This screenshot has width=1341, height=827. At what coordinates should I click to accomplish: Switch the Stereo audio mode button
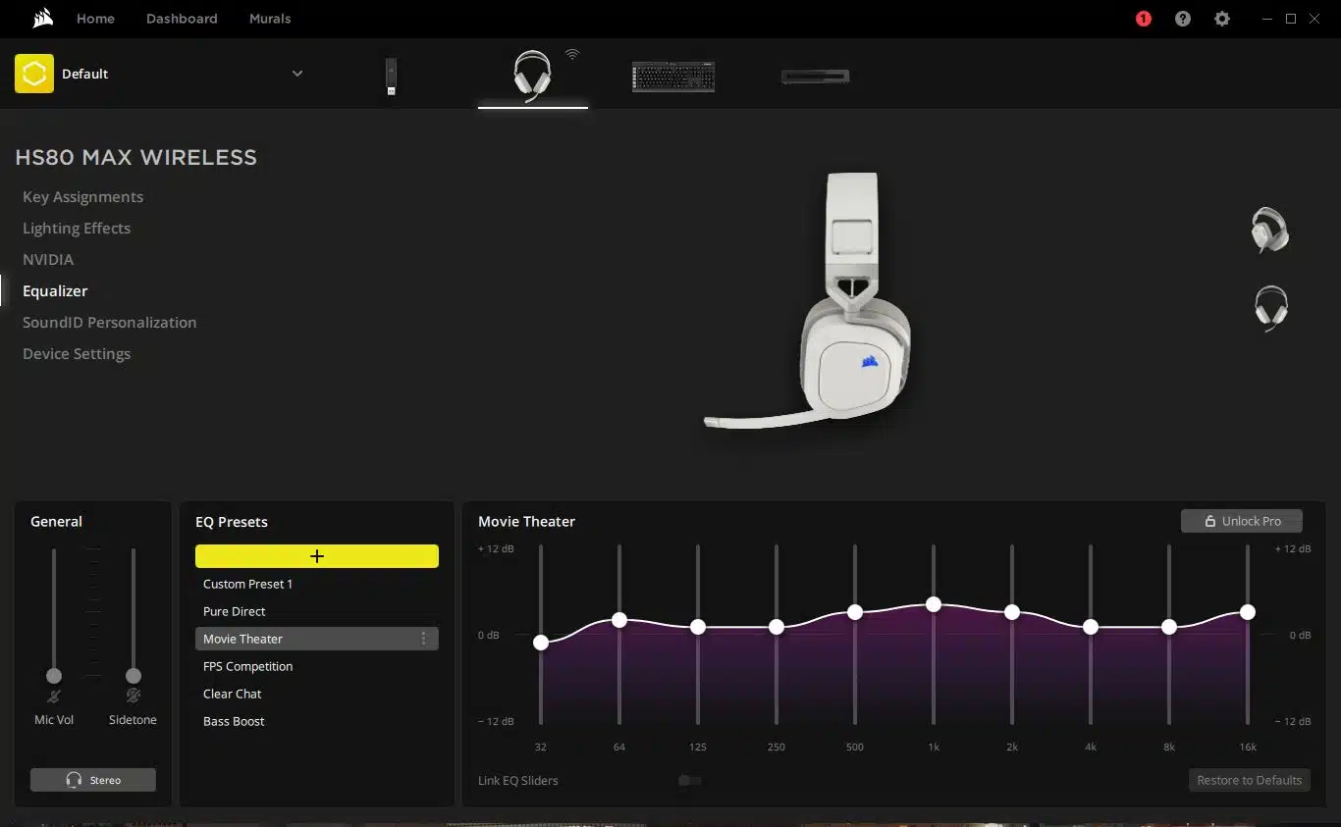(93, 780)
